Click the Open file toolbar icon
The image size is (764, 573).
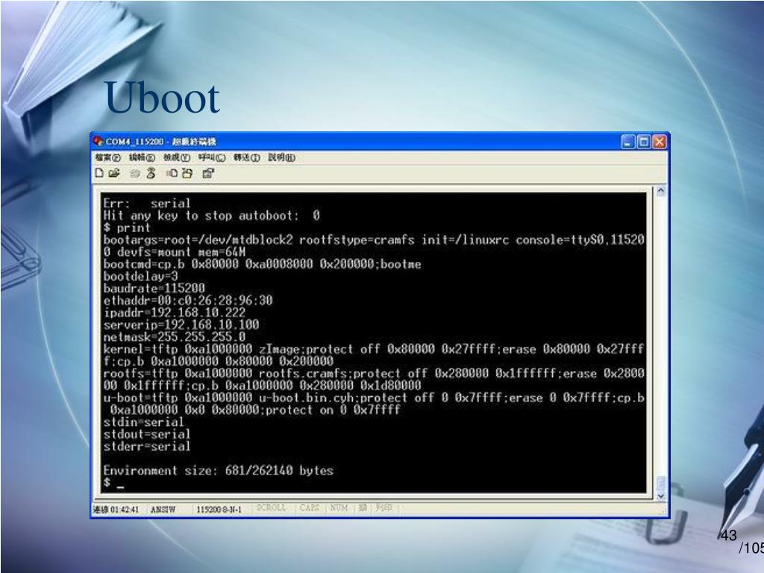click(x=114, y=173)
